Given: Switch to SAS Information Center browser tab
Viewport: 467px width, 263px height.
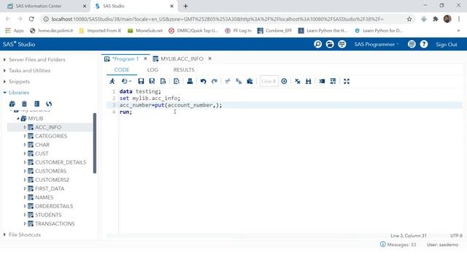Looking at the screenshot, I should tap(39, 6).
